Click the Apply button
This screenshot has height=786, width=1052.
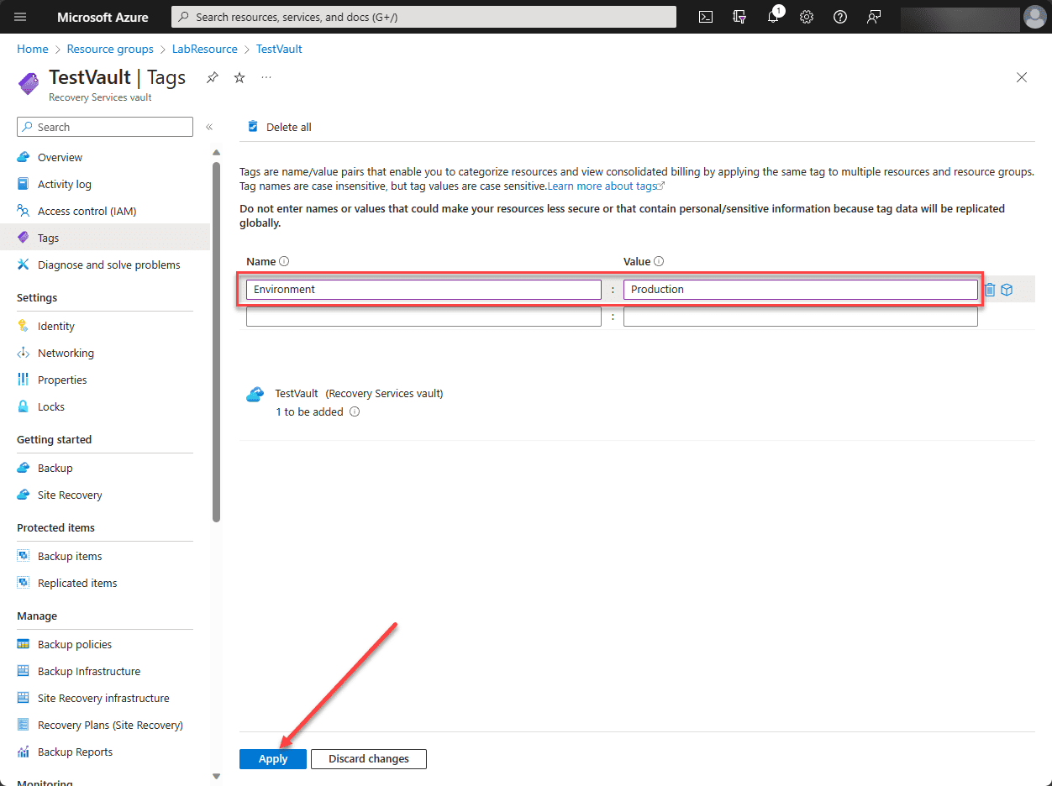pos(273,759)
